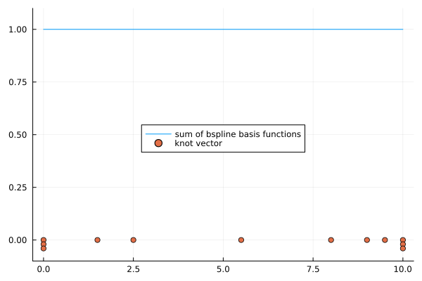Select the knot marker at x=9.0
The width and height of the screenshot is (422, 281).
tap(366, 240)
